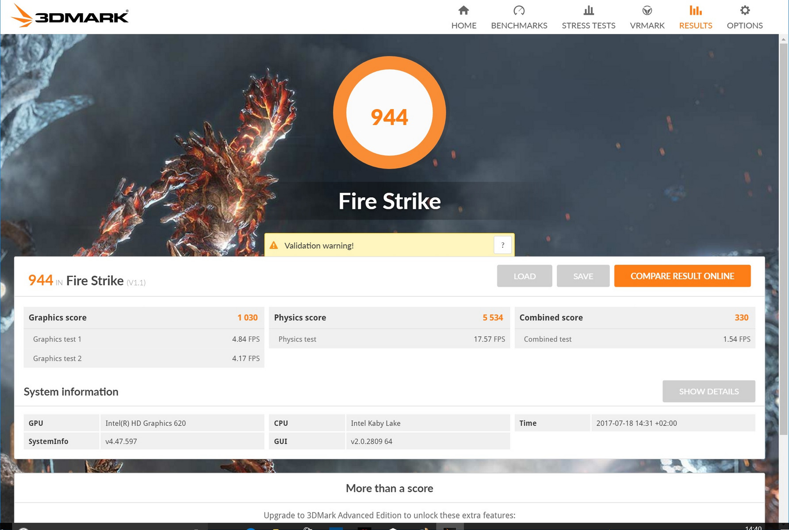Click the Graphics score value 1 030
789x530 pixels.
[247, 318]
